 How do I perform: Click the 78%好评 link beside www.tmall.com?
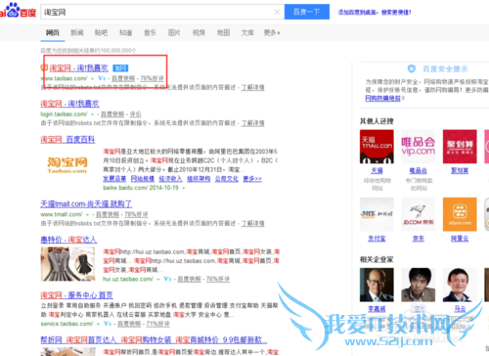(136, 214)
